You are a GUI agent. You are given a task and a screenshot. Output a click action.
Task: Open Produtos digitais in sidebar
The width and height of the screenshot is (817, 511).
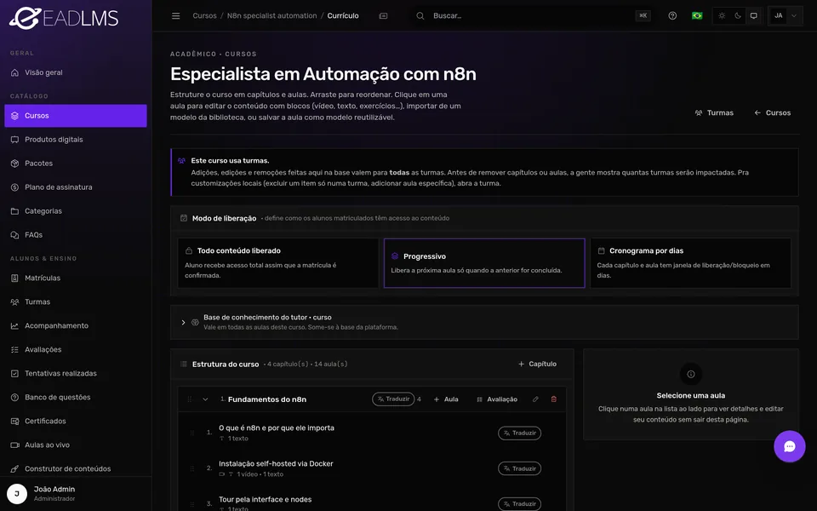(x=76, y=139)
